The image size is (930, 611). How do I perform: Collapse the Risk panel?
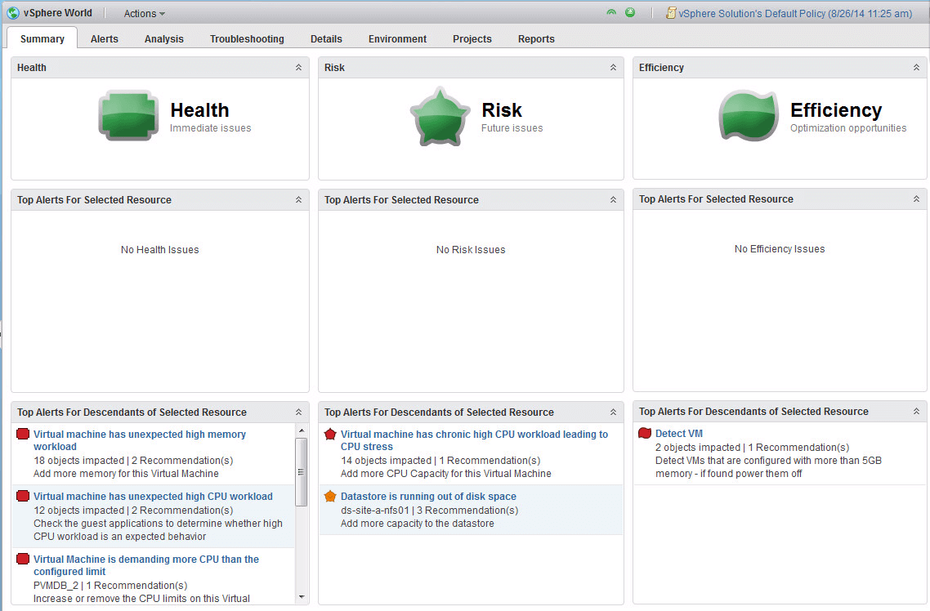click(x=613, y=68)
